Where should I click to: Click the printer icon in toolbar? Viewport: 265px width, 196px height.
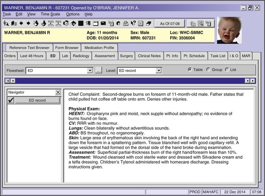click(x=126, y=23)
